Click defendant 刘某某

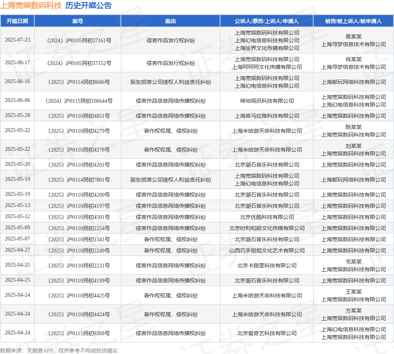[x=354, y=146]
